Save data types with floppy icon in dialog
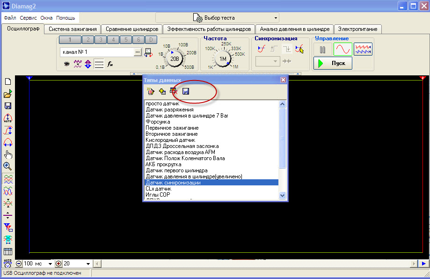Viewport: 430px width, 279px height. [x=186, y=91]
